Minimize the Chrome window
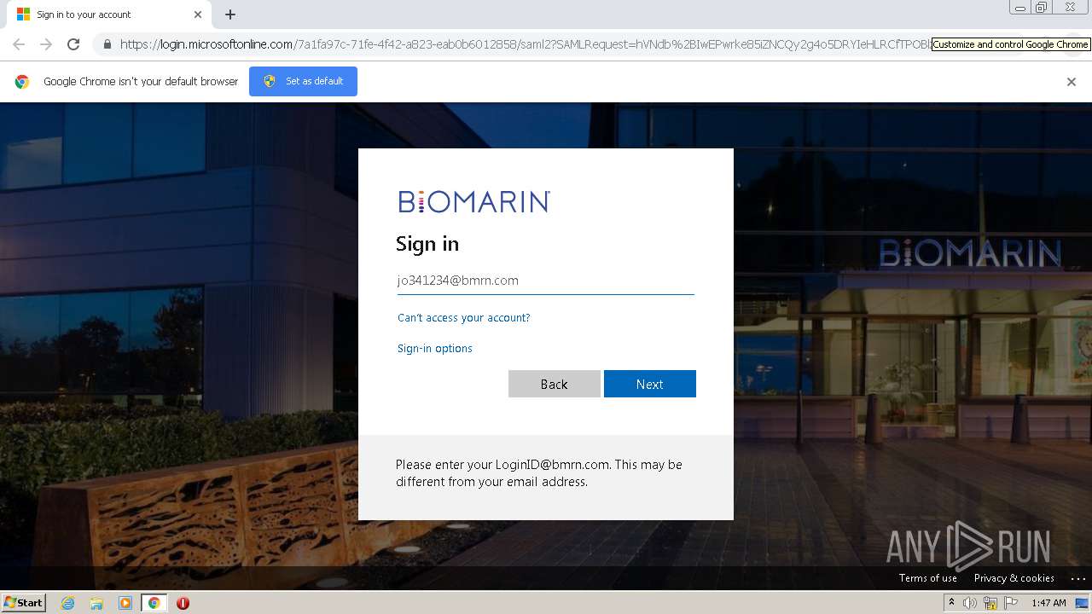1092x614 pixels. [1020, 8]
